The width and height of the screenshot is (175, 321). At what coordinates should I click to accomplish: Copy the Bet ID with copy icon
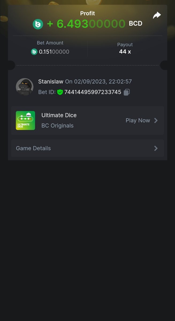127,92
